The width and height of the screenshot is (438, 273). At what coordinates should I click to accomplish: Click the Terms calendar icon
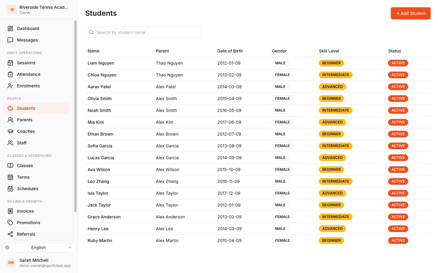10,177
